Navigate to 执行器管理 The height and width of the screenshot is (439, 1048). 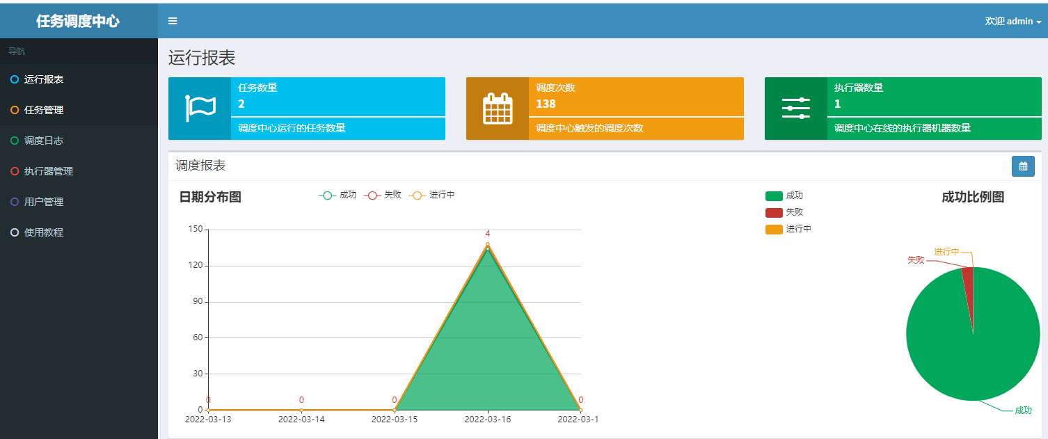click(79, 171)
